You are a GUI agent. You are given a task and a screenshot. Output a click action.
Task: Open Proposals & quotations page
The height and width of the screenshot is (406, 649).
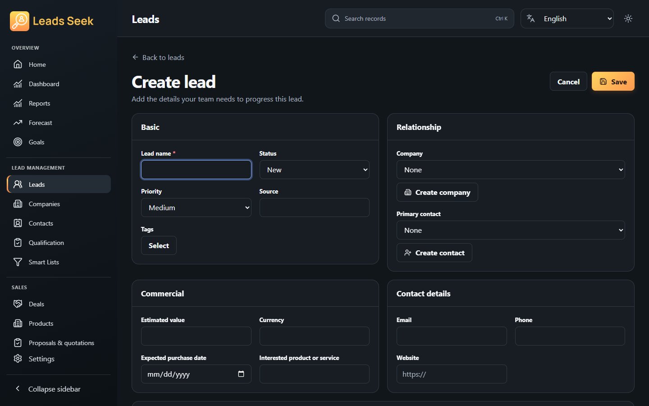pyautogui.click(x=59, y=343)
